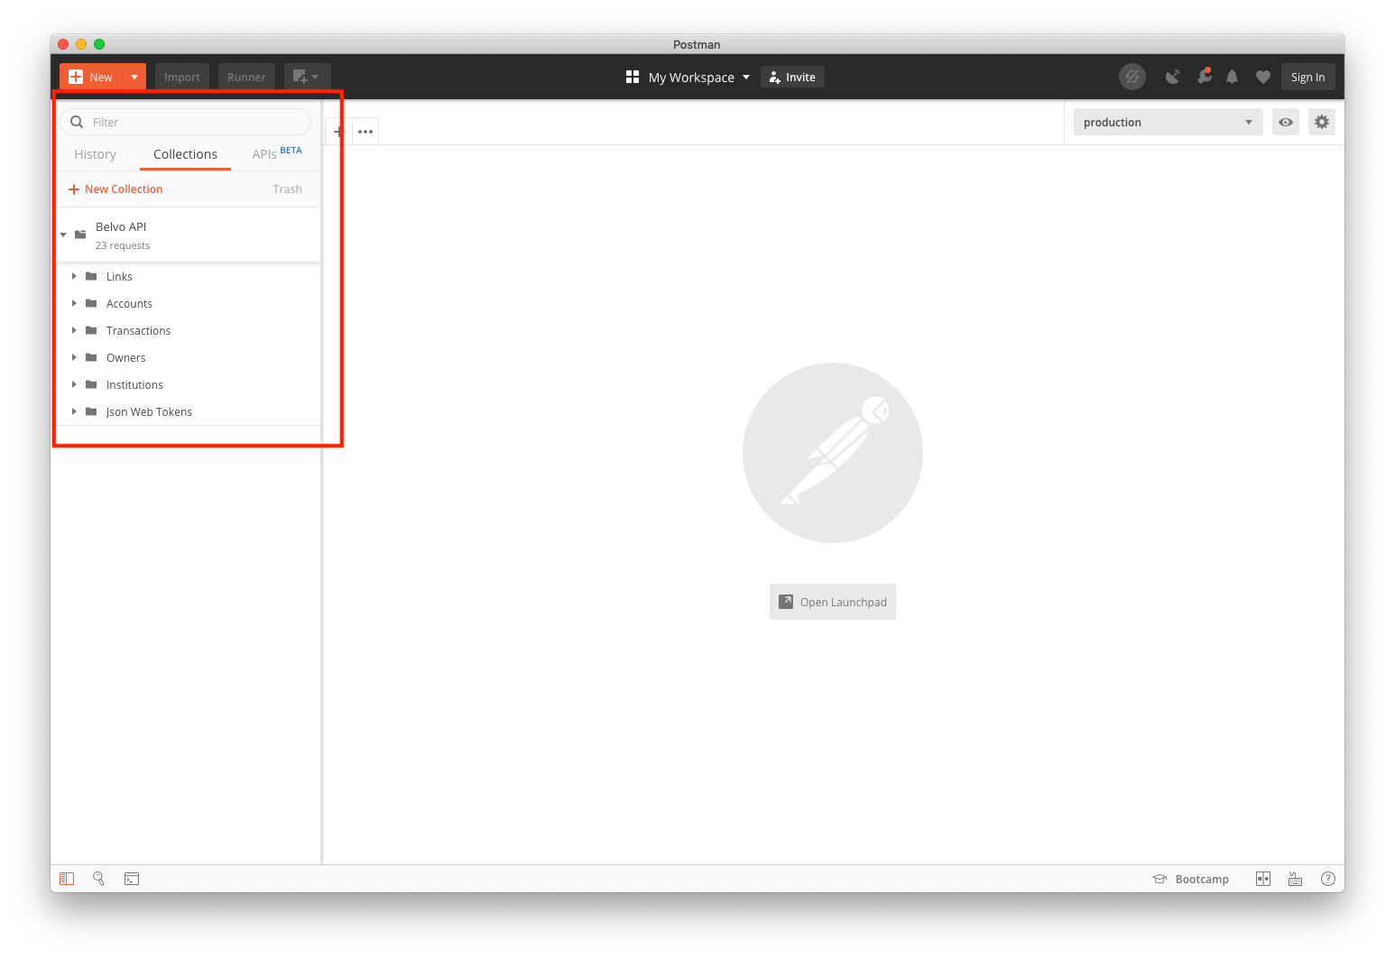Open Find and Replace icon
Viewport: 1395px width, 959px height.
pos(99,879)
